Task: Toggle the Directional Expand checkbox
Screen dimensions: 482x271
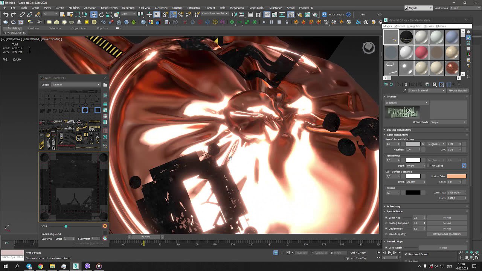Action: 406,254
